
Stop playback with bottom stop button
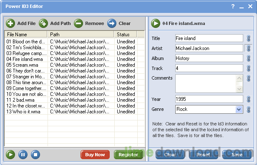click(x=35, y=155)
